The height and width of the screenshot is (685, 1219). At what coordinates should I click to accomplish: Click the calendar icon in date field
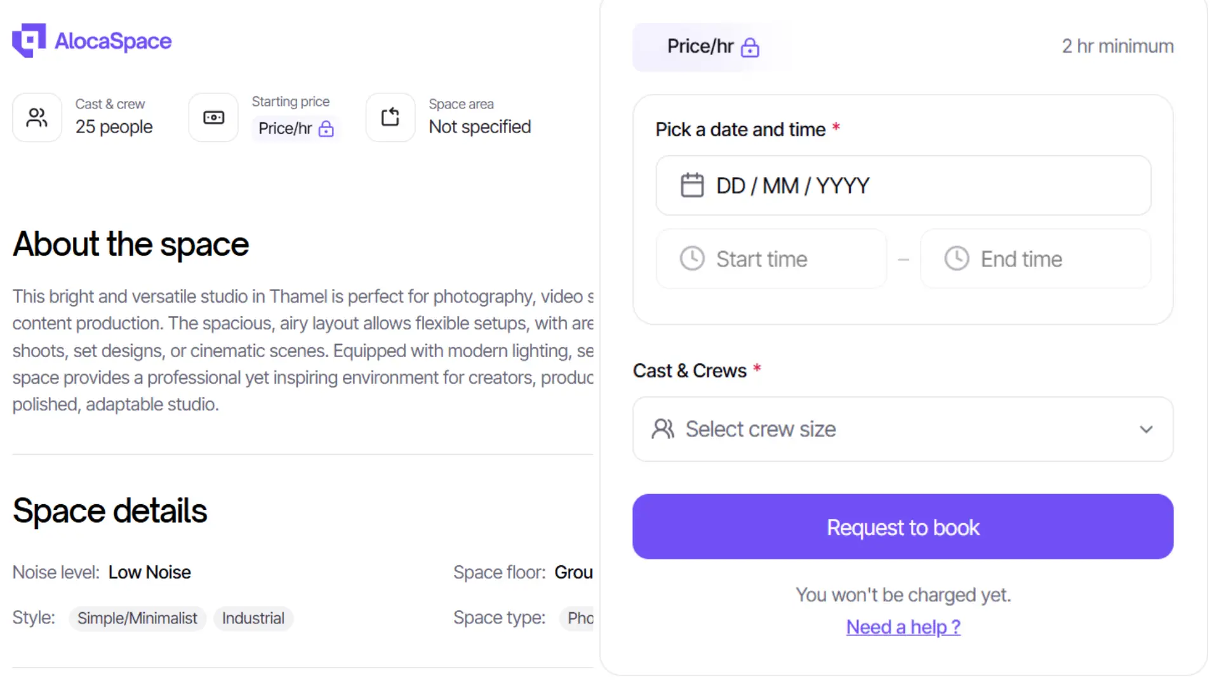(692, 185)
